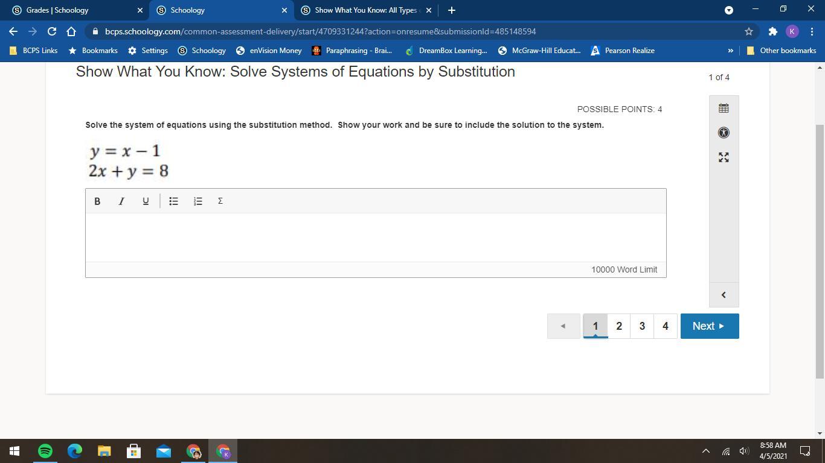Collapse the right tools sidebar

[724, 295]
